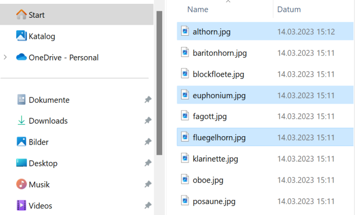This screenshot has height=215, width=355.
Task: Open the Musik note icon
Action: click(x=21, y=184)
